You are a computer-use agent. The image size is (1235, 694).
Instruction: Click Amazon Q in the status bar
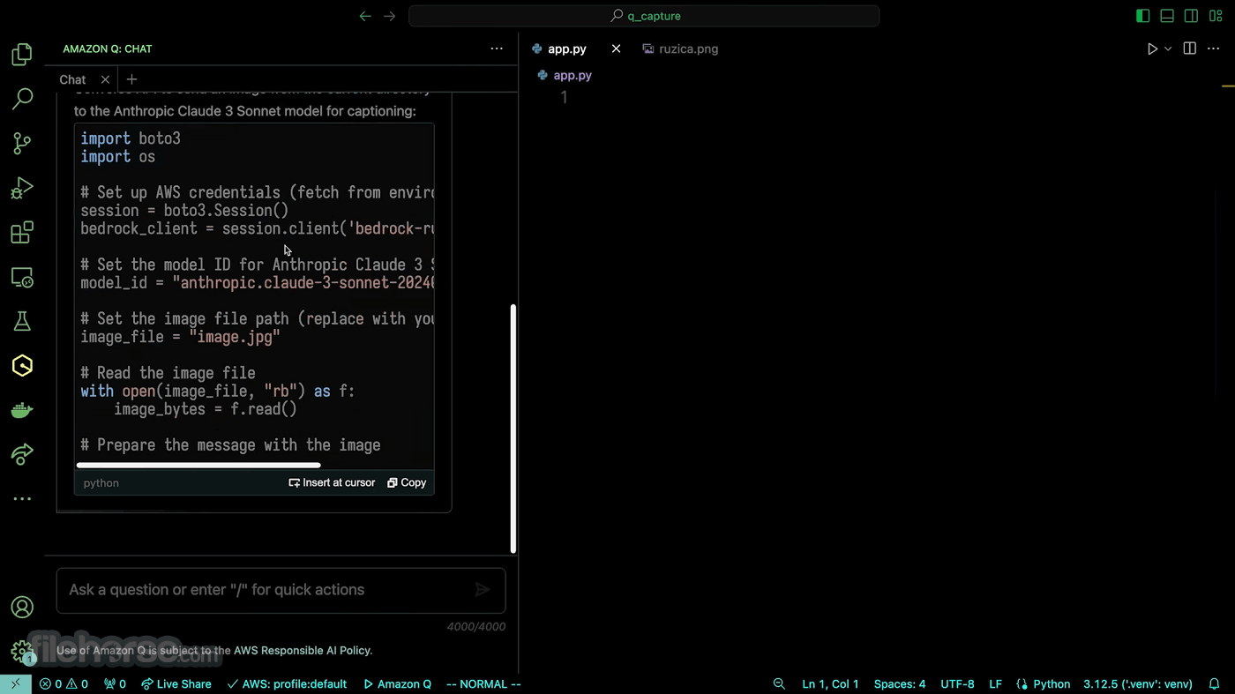(397, 684)
